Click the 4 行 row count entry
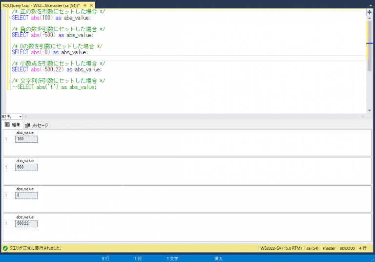 pos(363,248)
